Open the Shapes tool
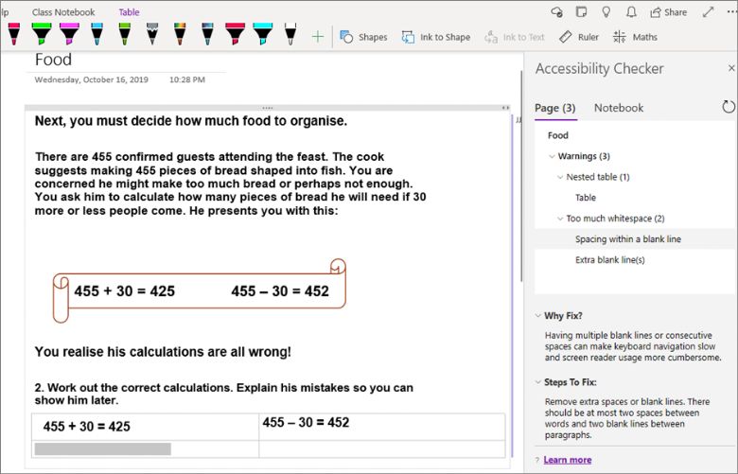 [363, 37]
